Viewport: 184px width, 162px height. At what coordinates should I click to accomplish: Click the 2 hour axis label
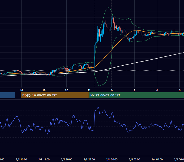[x=134, y=90]
